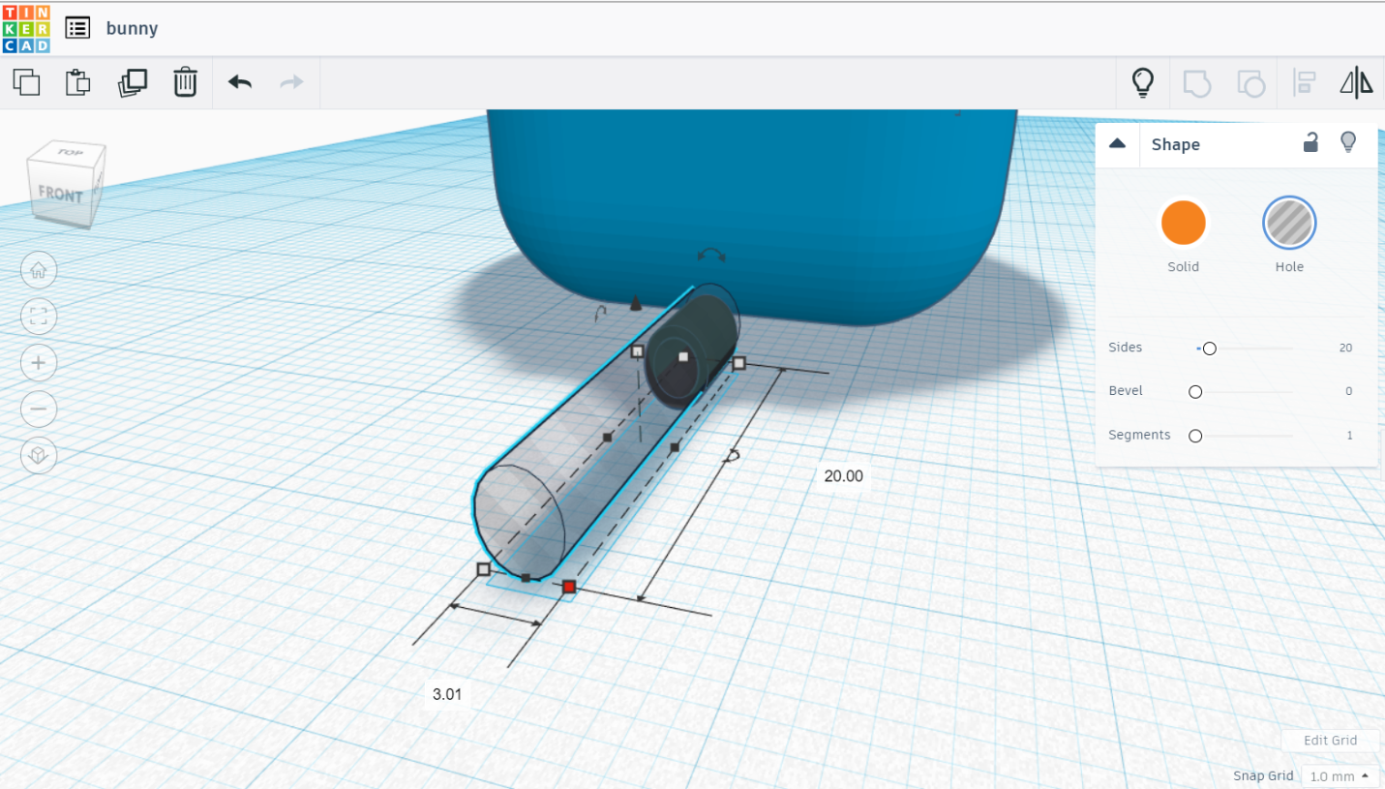
Task: Click the 20.00 length dimension
Action: click(x=843, y=476)
